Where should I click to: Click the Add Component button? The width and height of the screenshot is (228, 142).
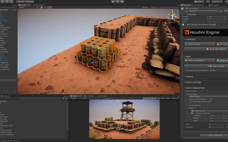coord(215,136)
